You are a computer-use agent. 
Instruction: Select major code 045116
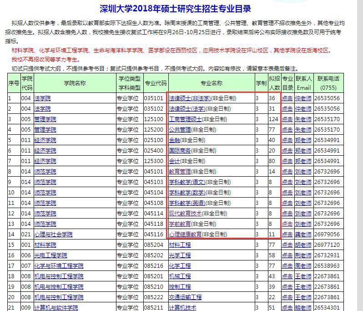[154, 235]
